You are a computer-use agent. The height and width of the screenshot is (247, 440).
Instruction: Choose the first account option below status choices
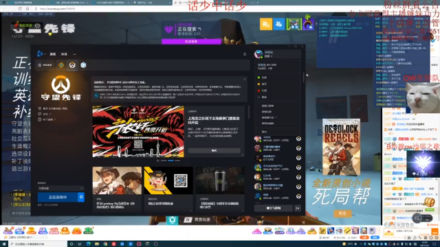267,106
